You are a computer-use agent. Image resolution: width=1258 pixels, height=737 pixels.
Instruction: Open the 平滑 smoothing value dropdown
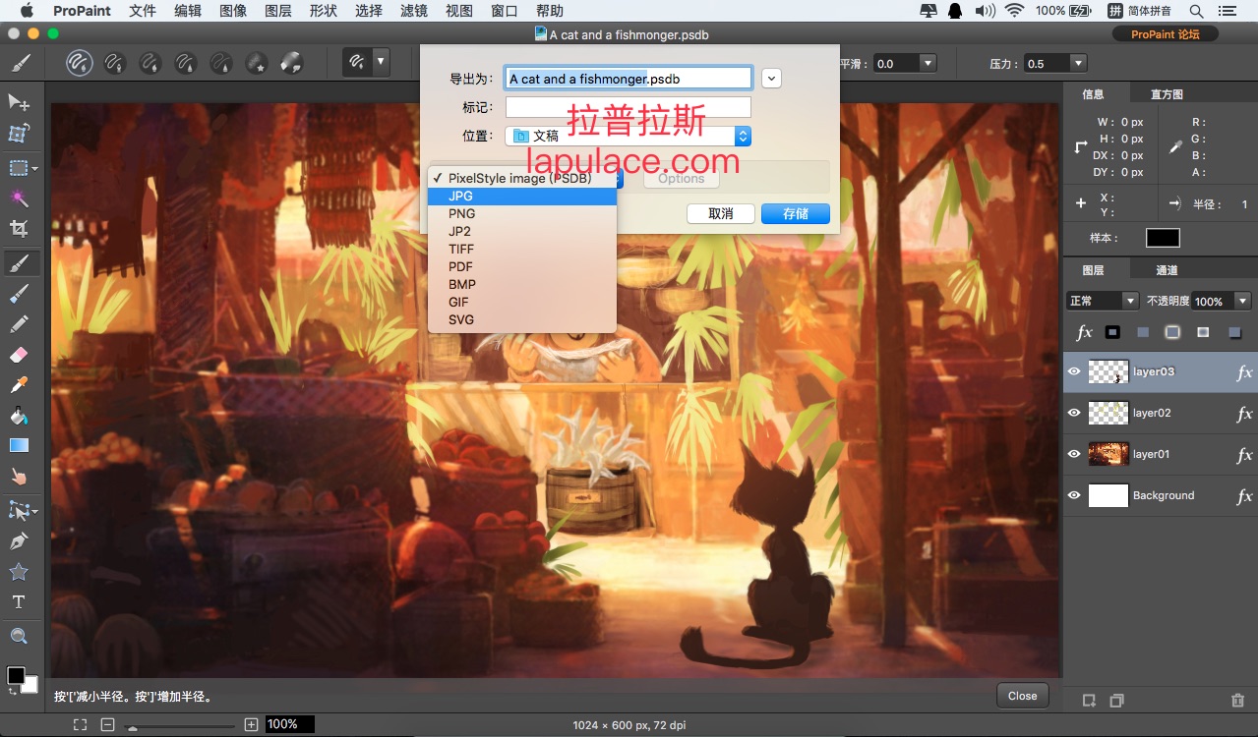click(928, 63)
